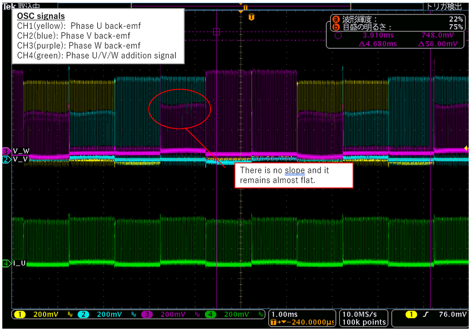Click the 10.0MS/s sample rate readout

click(360, 314)
